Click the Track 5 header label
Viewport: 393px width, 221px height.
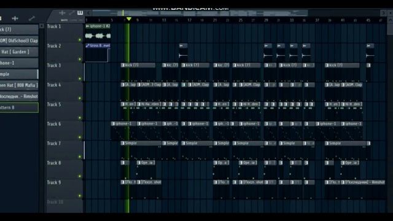(x=54, y=104)
